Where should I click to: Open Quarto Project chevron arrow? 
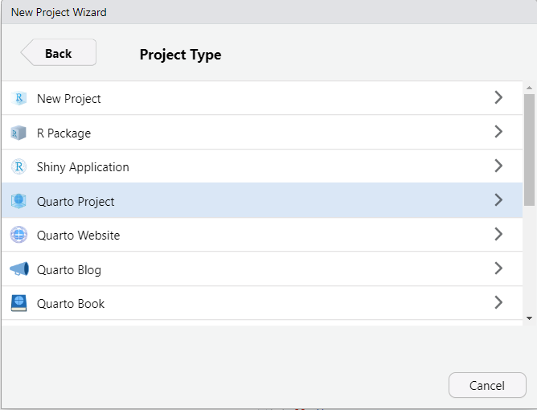(498, 199)
